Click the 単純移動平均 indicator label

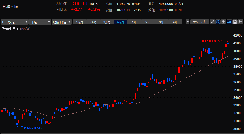(10, 29)
